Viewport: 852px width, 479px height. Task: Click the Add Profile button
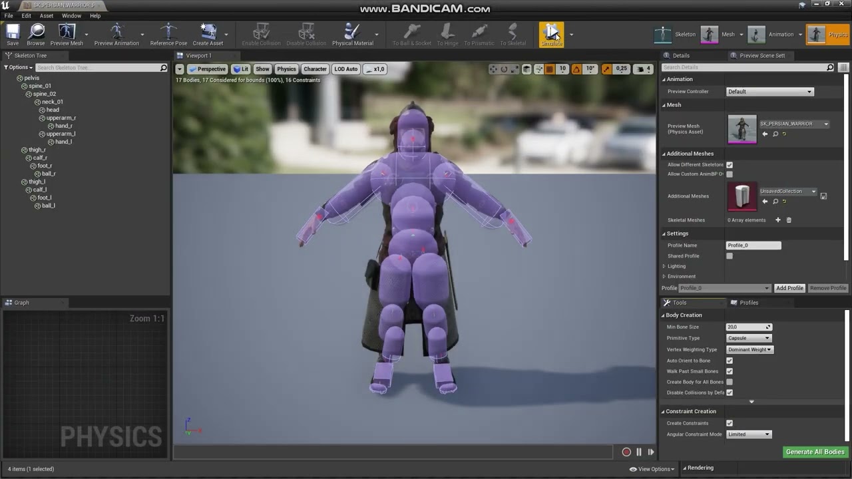click(x=789, y=288)
